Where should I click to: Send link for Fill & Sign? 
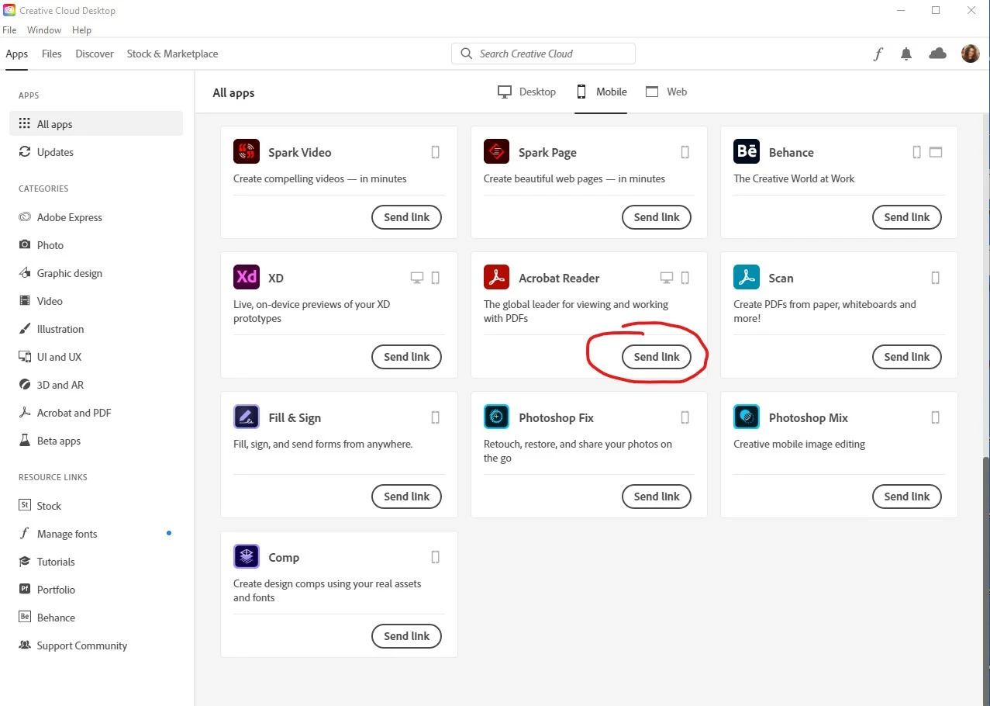tap(407, 497)
